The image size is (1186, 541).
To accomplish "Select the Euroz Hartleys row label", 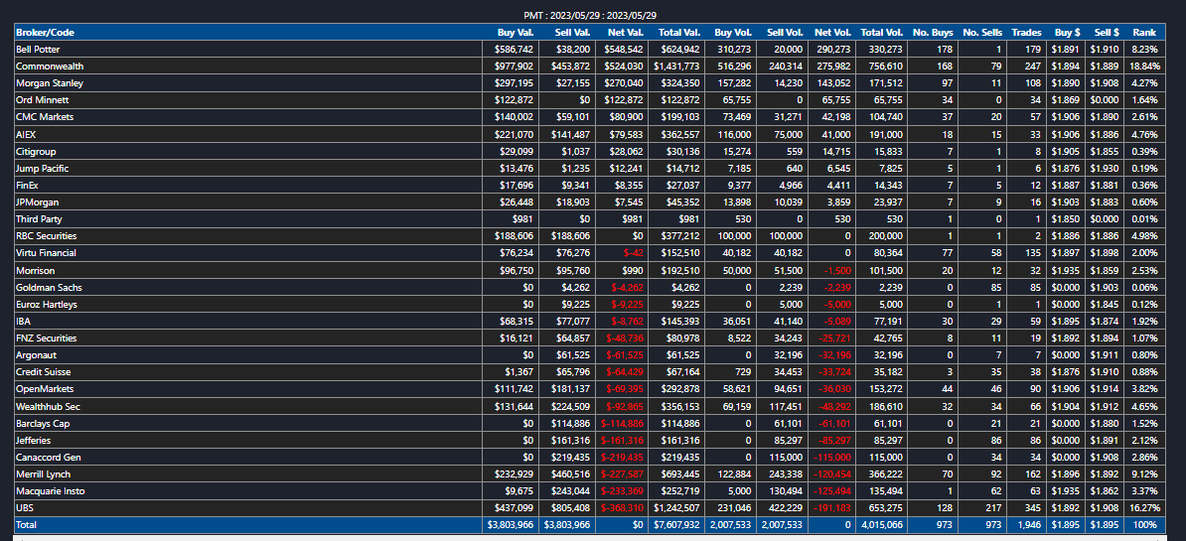I will click(46, 305).
